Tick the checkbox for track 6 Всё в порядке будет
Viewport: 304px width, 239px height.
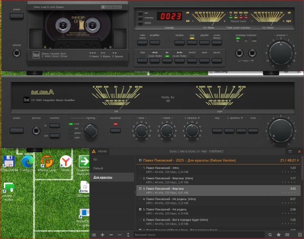coord(140,220)
